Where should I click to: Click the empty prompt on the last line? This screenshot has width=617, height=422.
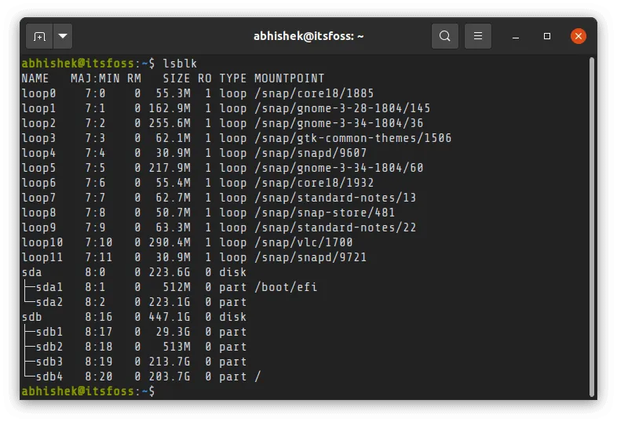pos(165,391)
